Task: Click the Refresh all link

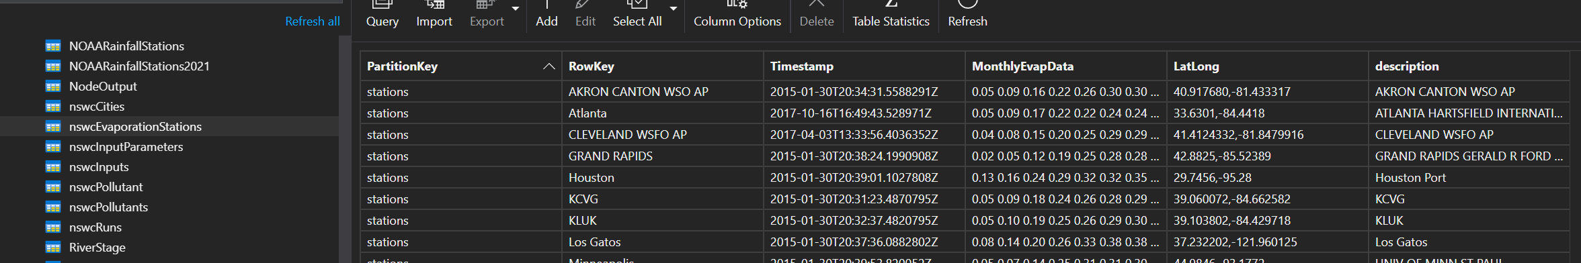Action: [313, 21]
